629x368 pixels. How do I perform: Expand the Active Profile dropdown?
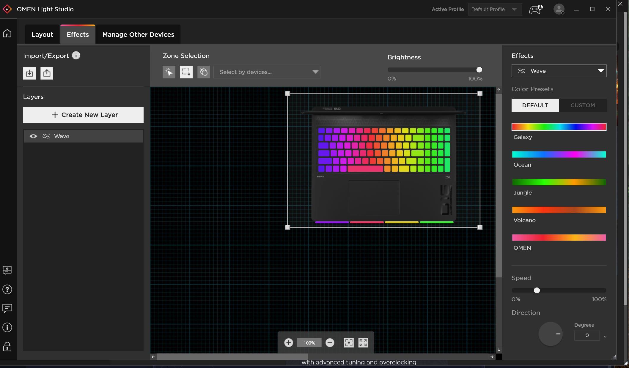pos(495,9)
